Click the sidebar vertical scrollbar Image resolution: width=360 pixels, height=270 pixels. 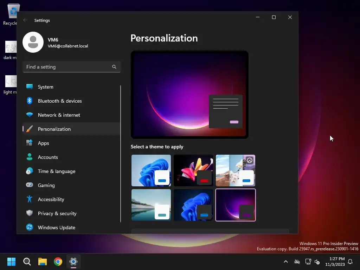(x=120, y=154)
